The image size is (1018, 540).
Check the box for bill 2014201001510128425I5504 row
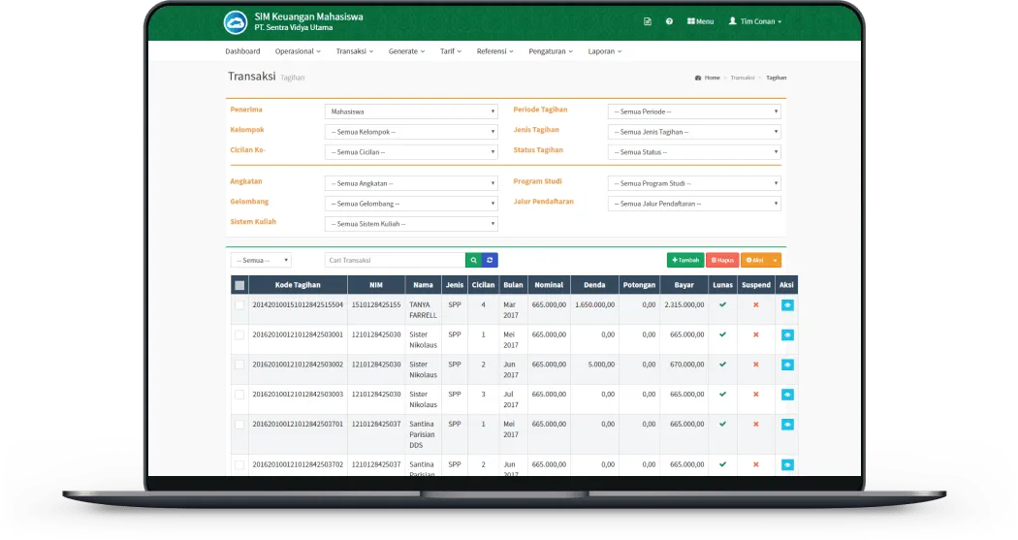(239, 305)
